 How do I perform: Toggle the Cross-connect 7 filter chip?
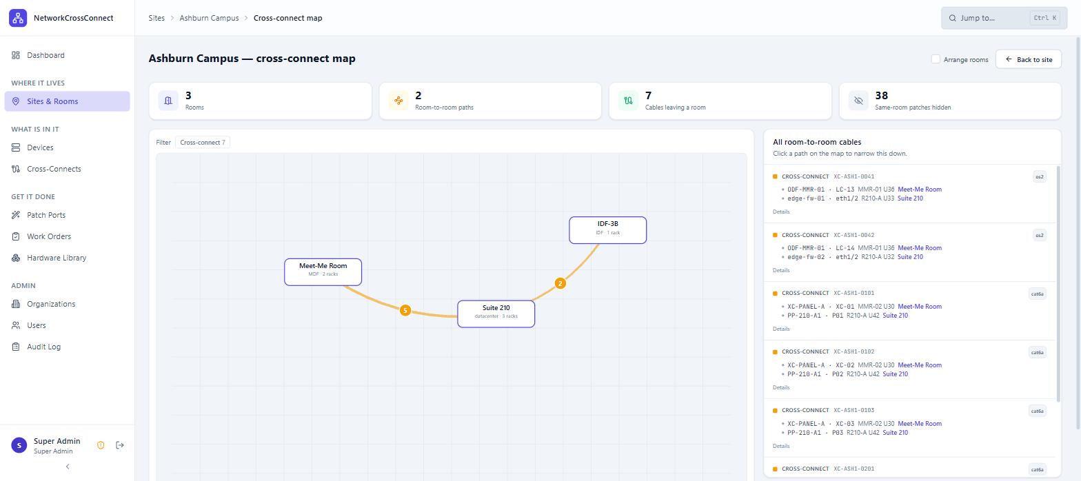point(203,143)
